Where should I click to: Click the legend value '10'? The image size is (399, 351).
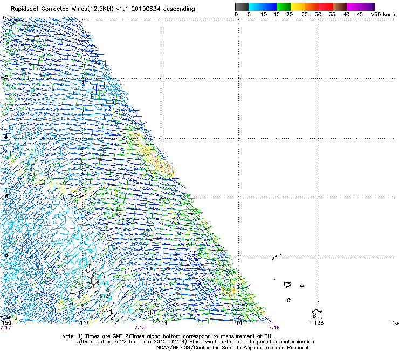[264, 15]
